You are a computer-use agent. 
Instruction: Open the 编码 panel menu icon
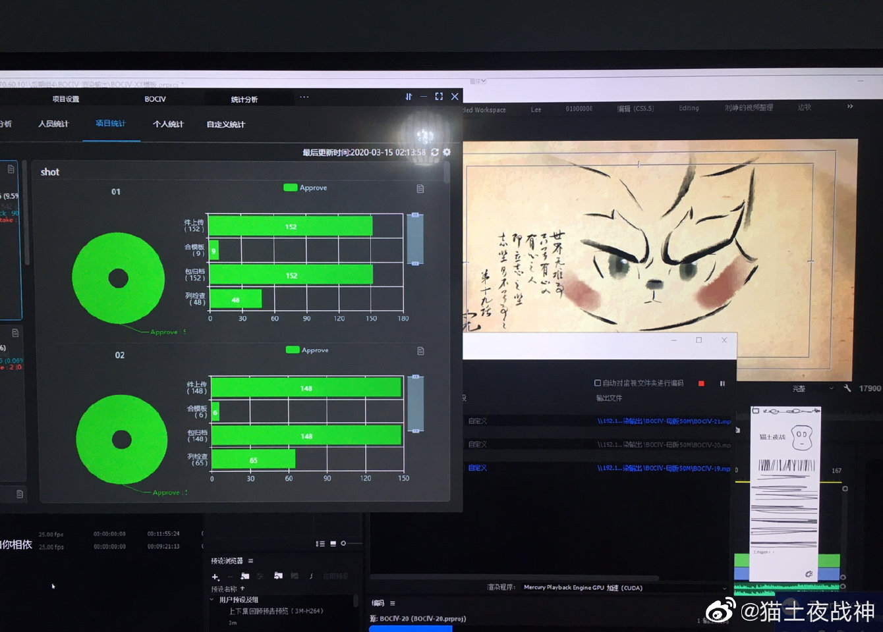click(393, 603)
